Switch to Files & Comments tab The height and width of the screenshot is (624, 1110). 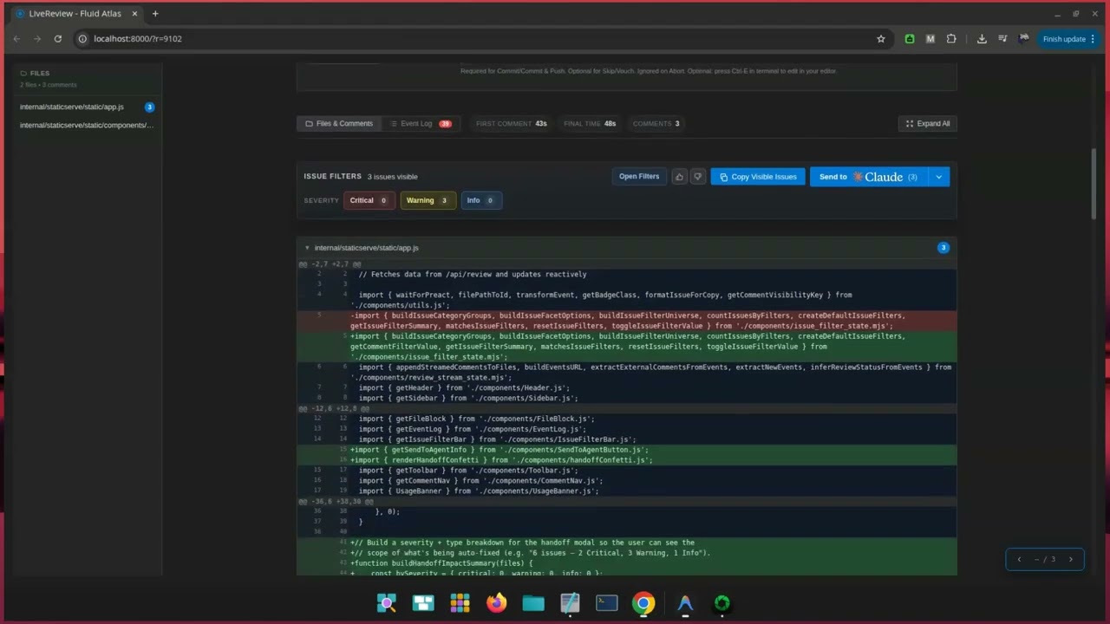click(x=339, y=124)
